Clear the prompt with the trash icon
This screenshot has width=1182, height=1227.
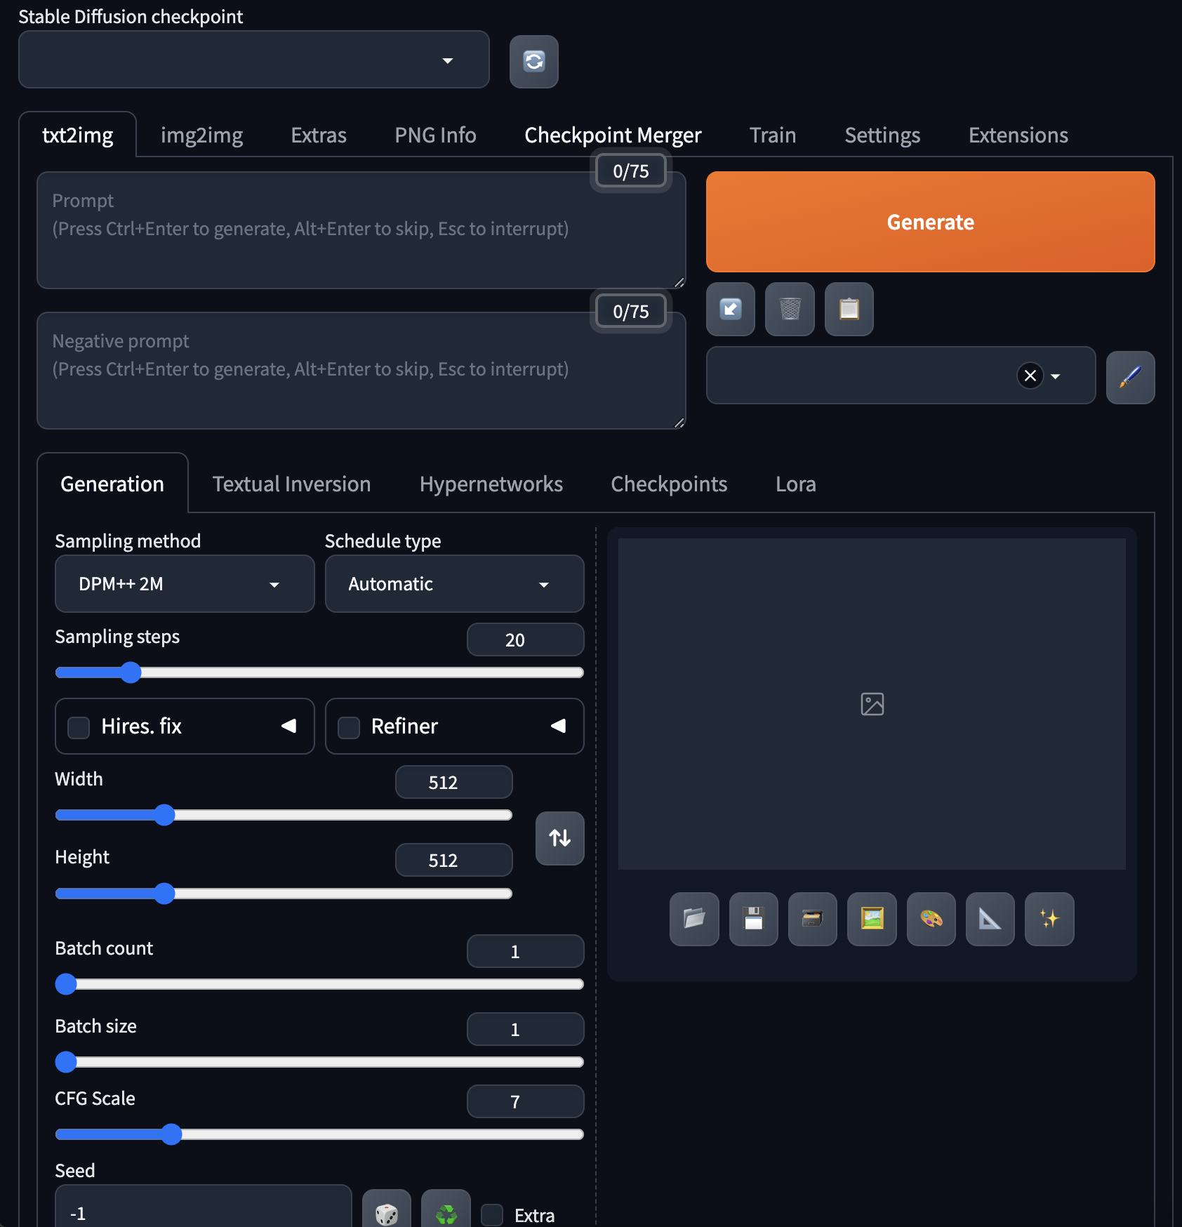point(790,309)
